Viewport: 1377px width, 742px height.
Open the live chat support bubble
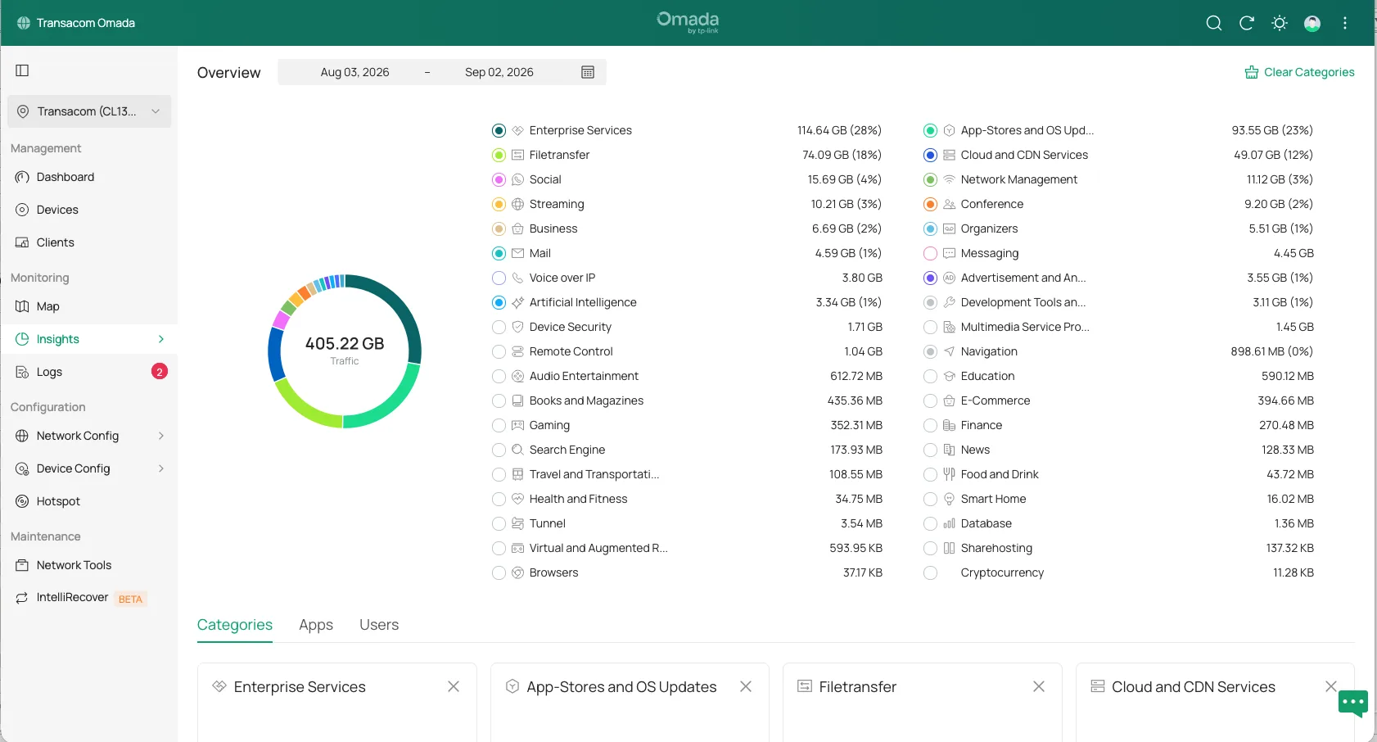tap(1353, 703)
